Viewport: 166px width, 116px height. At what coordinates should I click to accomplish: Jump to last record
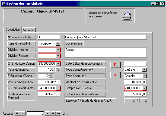coord(53,114)
